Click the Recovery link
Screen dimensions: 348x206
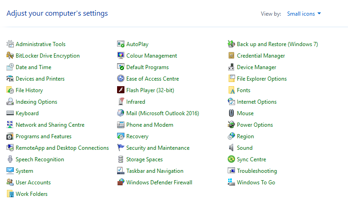(x=137, y=136)
